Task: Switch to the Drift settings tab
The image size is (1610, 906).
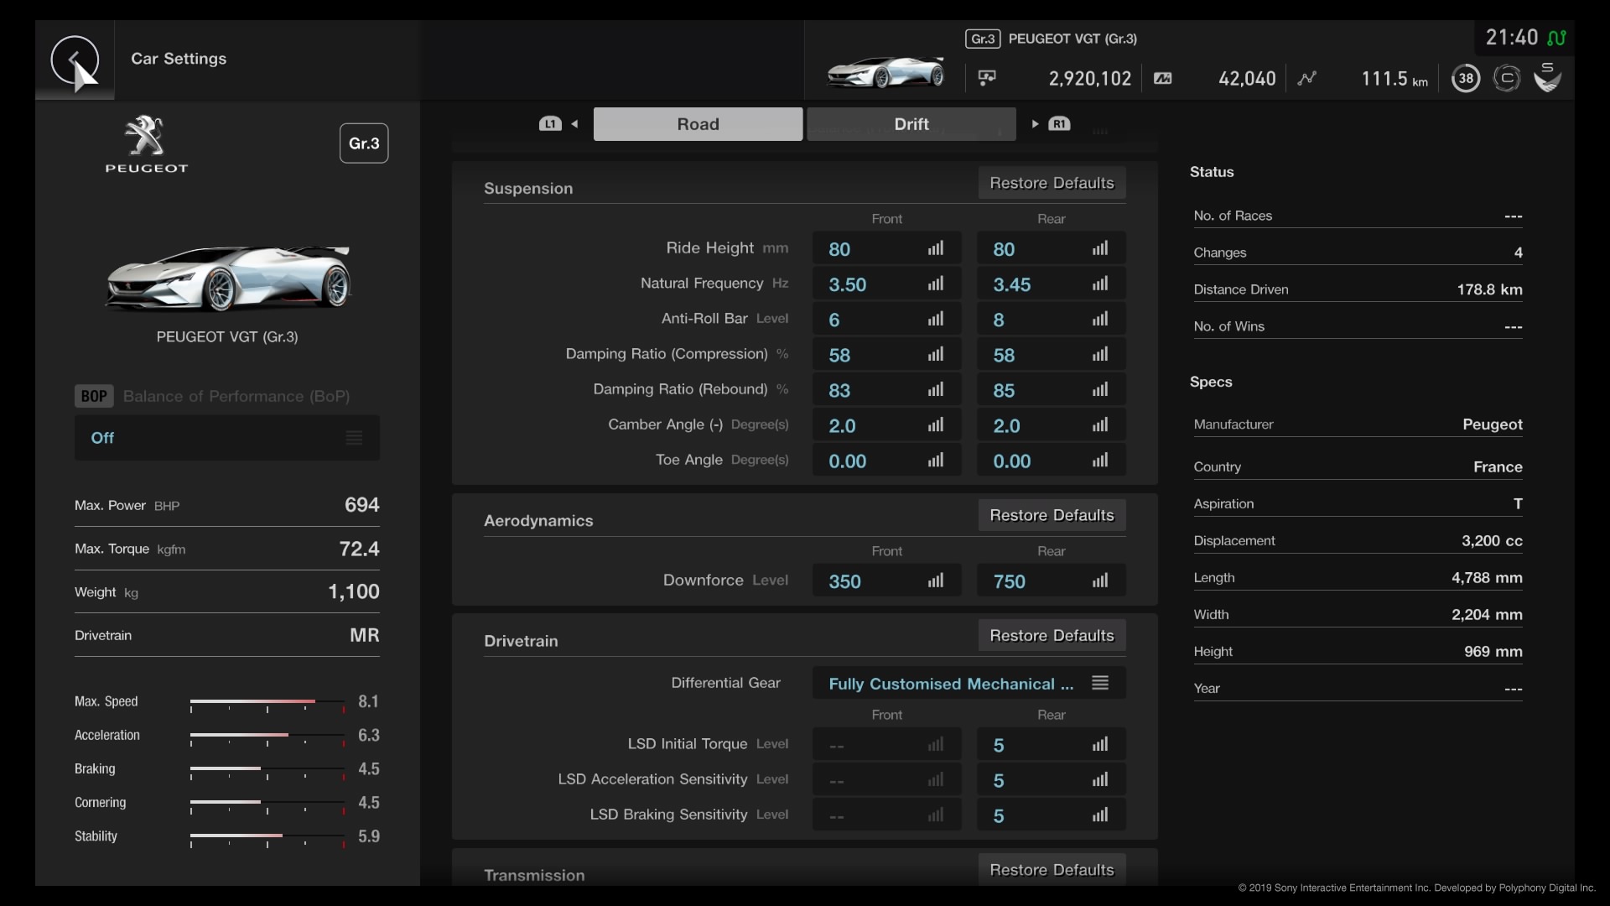Action: 911,124
